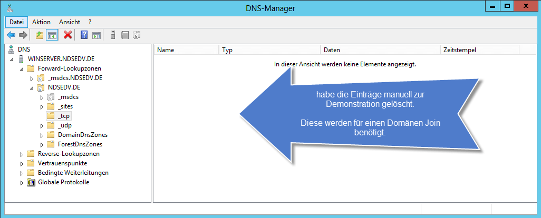Click the New Server tower icon in toolbar

tap(113, 35)
